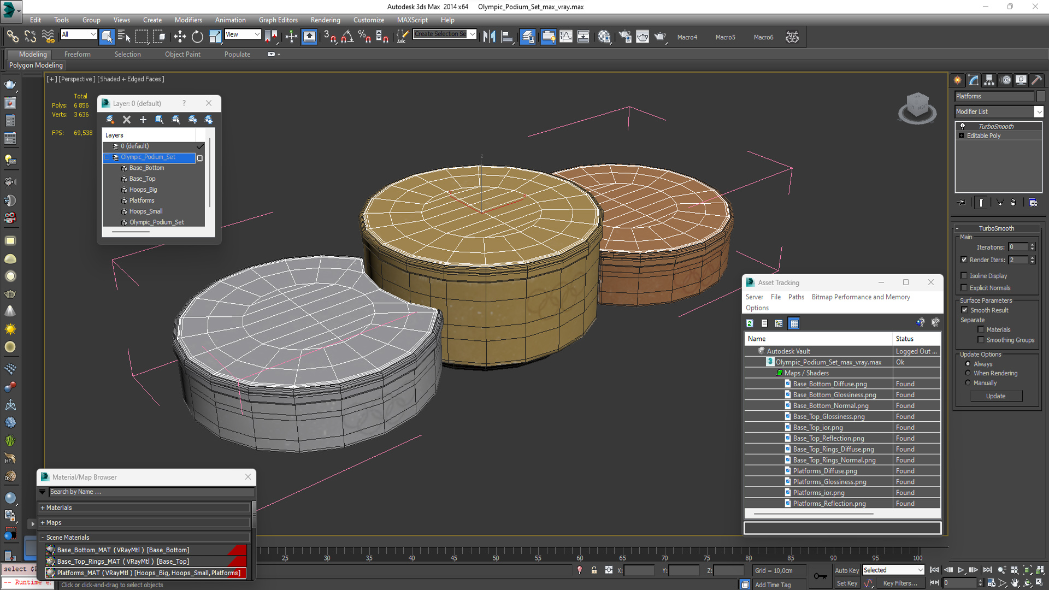Open Key Filters dialog
Image resolution: width=1049 pixels, height=590 pixels.
[900, 583]
